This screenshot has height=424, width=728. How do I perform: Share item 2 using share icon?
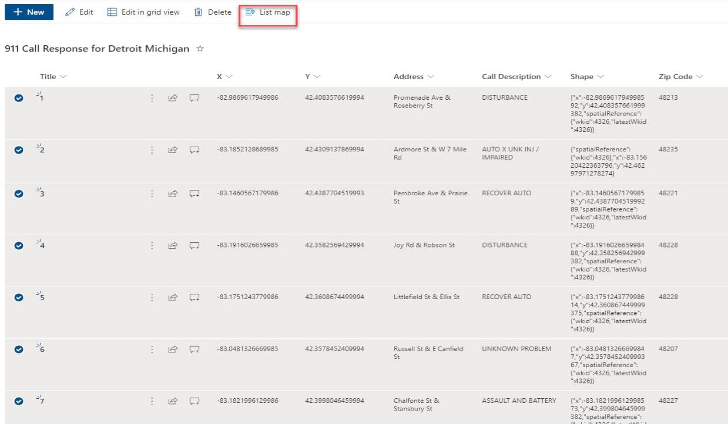(x=173, y=150)
